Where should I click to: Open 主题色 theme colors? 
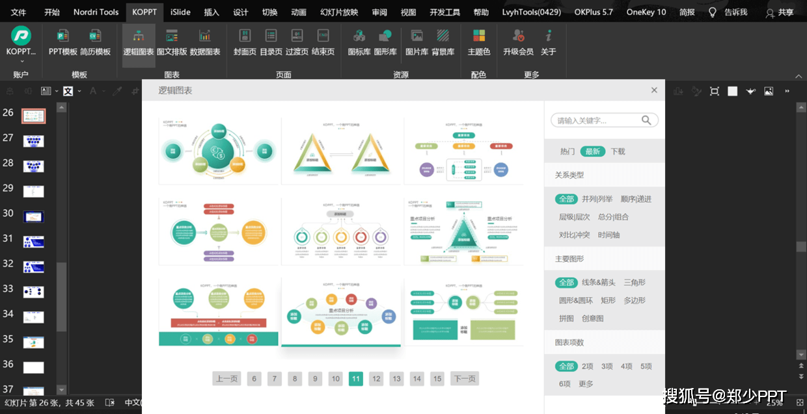[479, 42]
